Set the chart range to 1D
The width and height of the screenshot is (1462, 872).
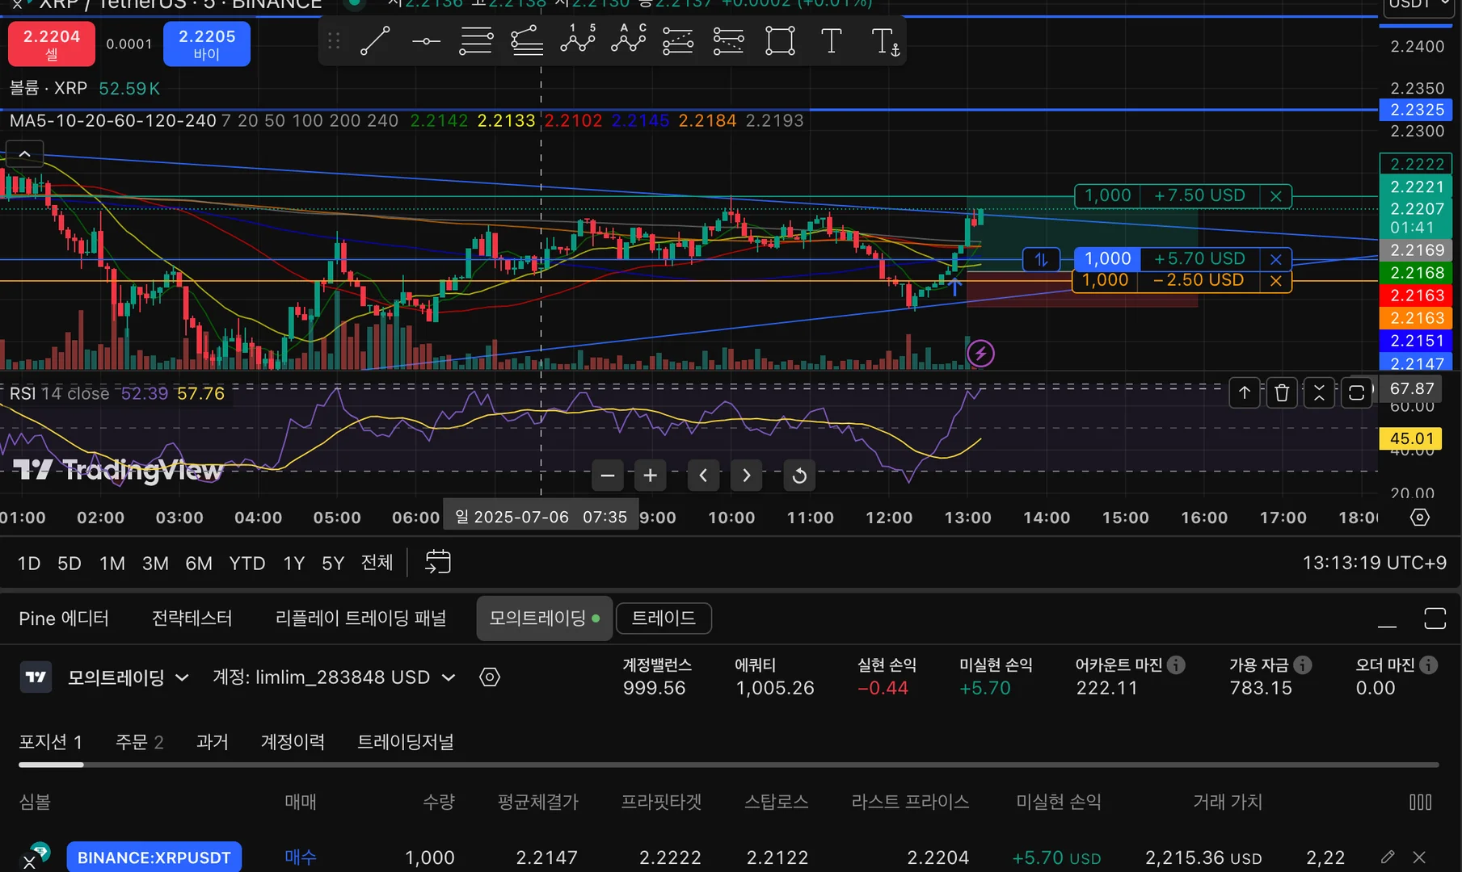[x=29, y=563]
